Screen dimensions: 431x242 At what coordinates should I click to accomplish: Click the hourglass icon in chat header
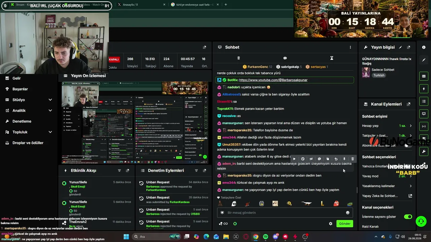[x=332, y=58]
